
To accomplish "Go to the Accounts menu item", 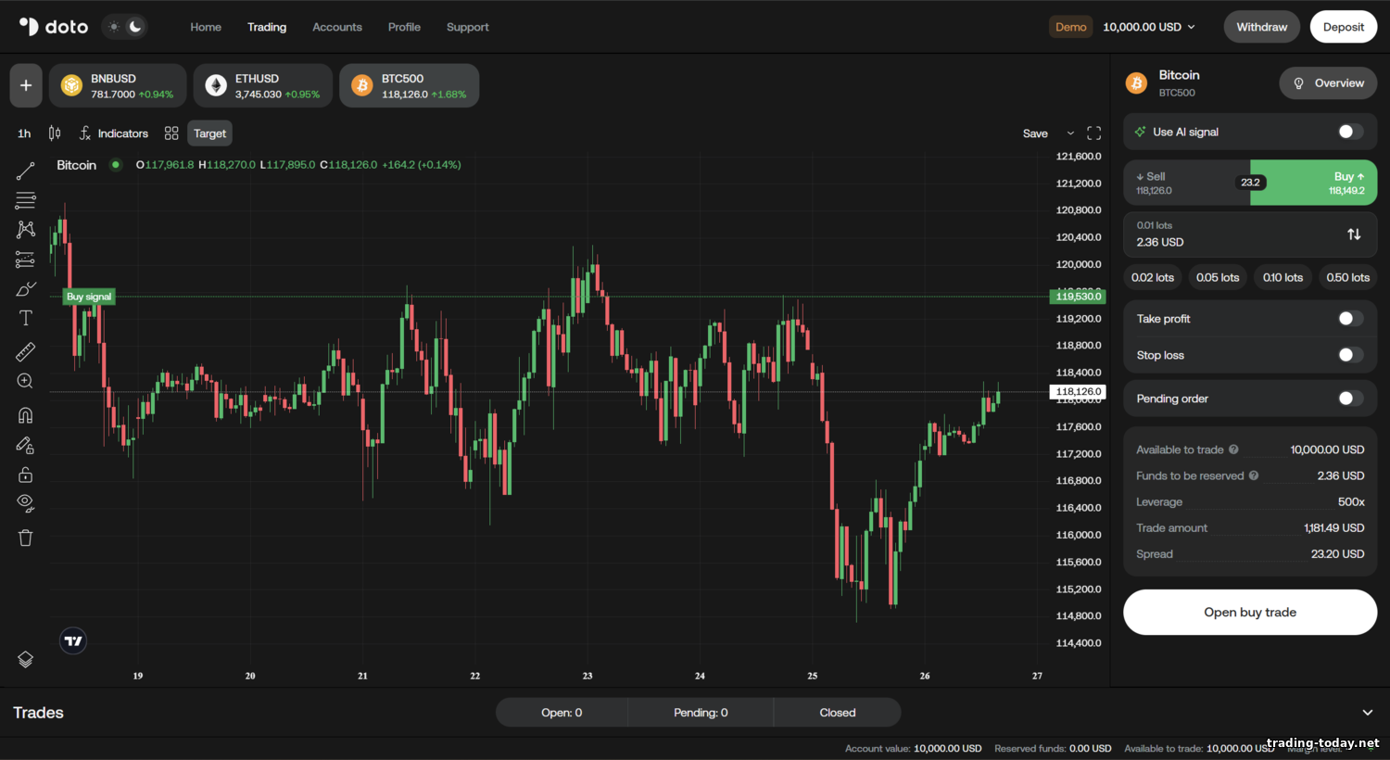I will (337, 27).
